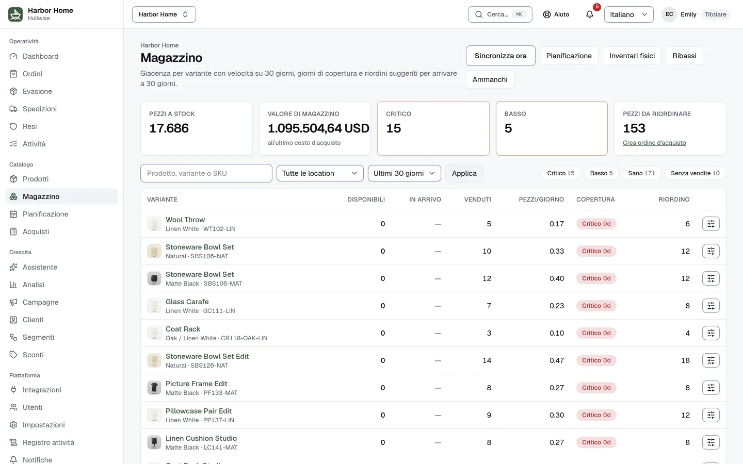Toggle the Sano 171 filter chip
The width and height of the screenshot is (743, 464).
point(641,173)
